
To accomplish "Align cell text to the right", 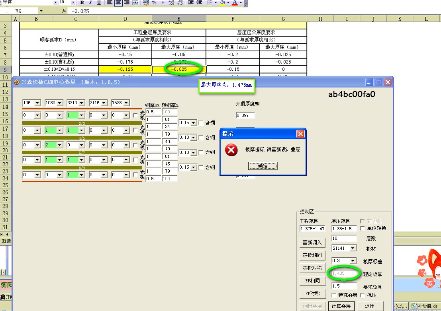I will pos(127,2).
